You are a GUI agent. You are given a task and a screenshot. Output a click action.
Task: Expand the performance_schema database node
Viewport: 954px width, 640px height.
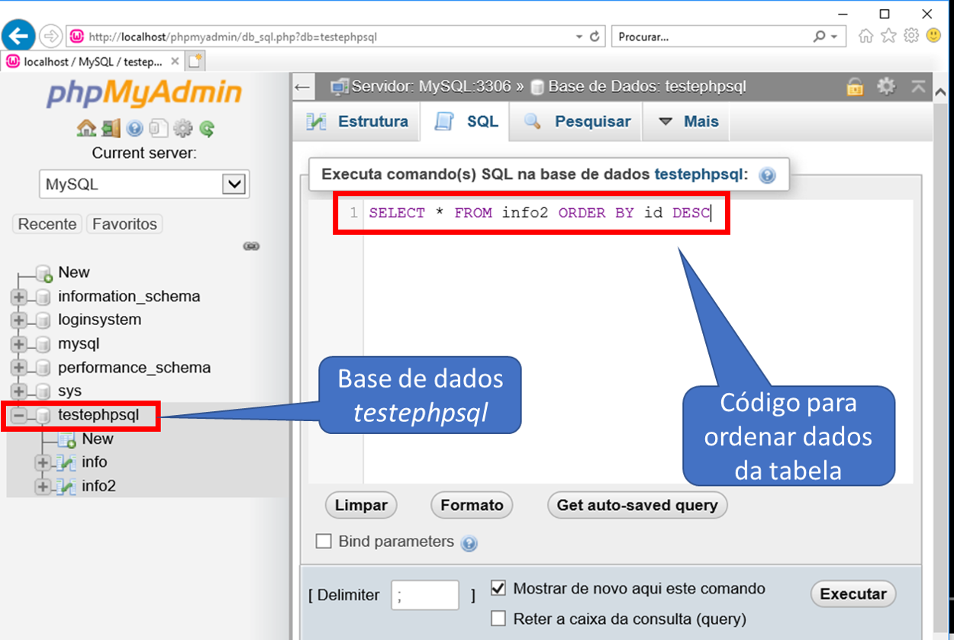19,368
